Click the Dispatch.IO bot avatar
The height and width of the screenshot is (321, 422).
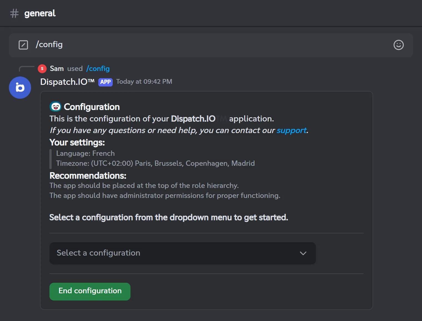20,88
